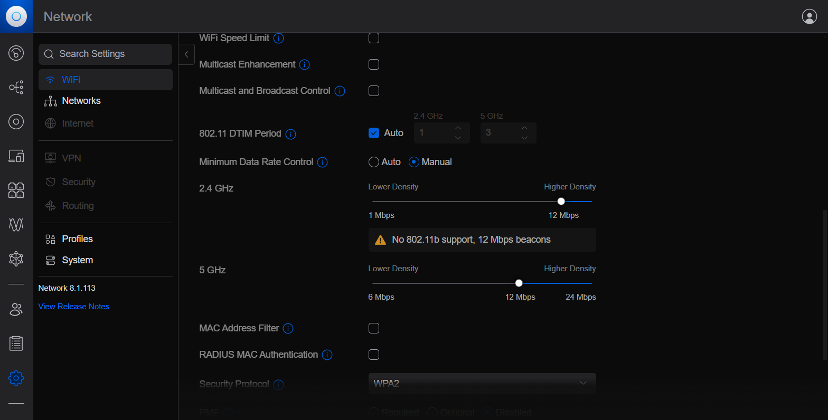Increase the 5 GHz DTIM value

524,128
